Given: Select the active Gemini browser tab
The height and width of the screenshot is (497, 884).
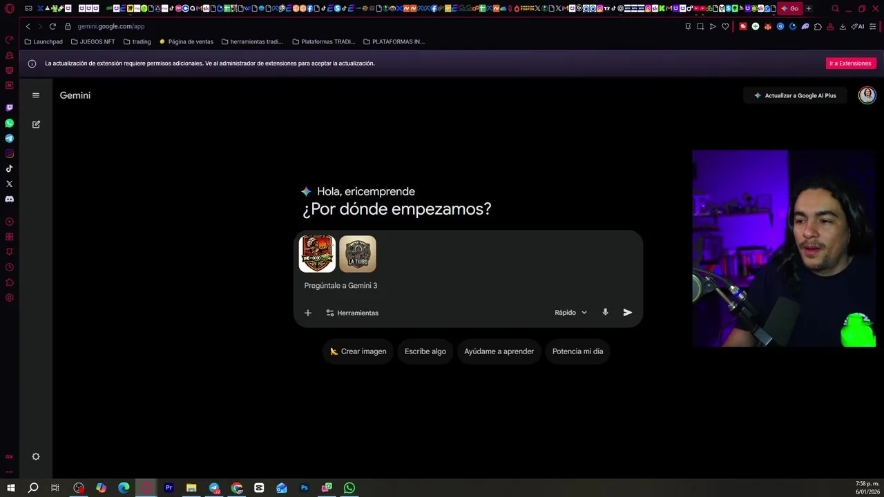Looking at the screenshot, I should [x=789, y=8].
